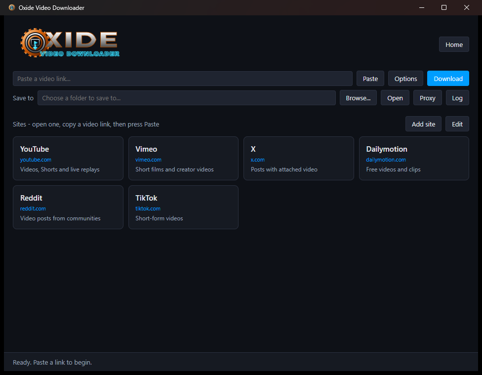Open the YouTube site card
Screen dimensions: 482x375
pyautogui.click(x=68, y=159)
